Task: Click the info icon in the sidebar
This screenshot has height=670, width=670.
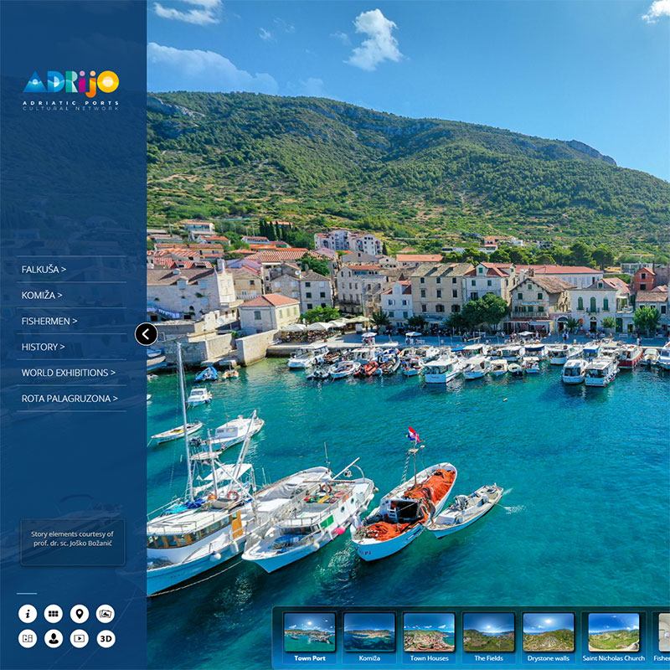Action: pos(28,614)
